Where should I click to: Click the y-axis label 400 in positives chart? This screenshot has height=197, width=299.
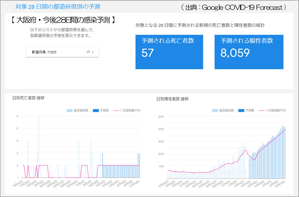pos(161,129)
